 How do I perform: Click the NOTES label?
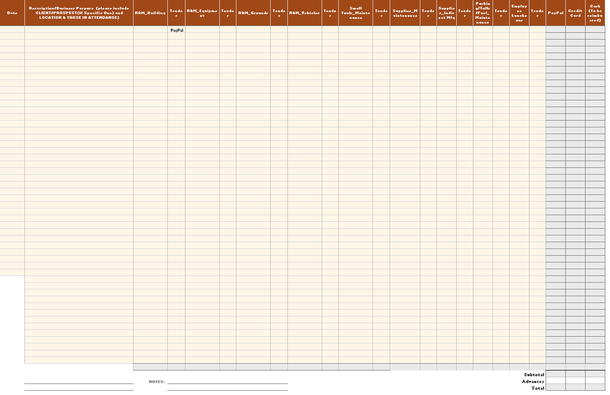click(157, 382)
